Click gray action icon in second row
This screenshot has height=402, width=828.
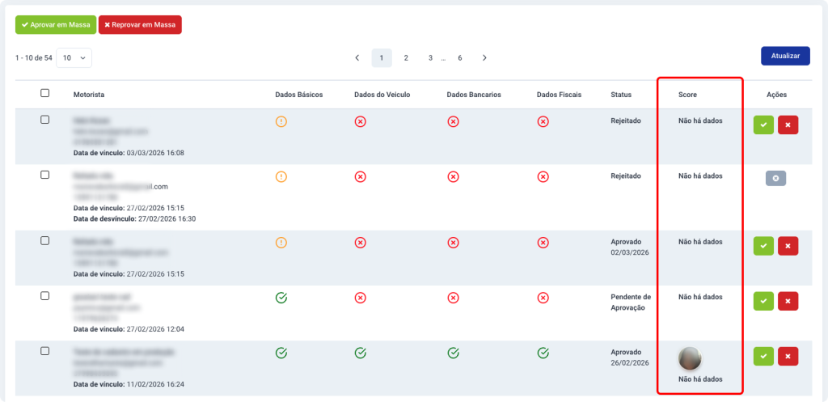point(775,179)
